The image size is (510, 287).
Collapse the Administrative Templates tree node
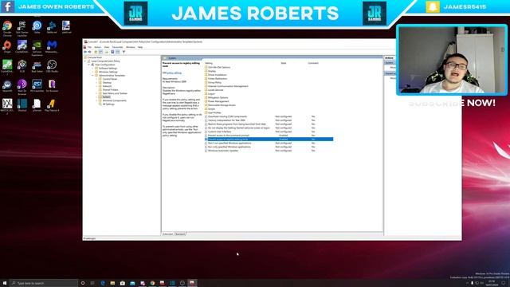(92, 76)
